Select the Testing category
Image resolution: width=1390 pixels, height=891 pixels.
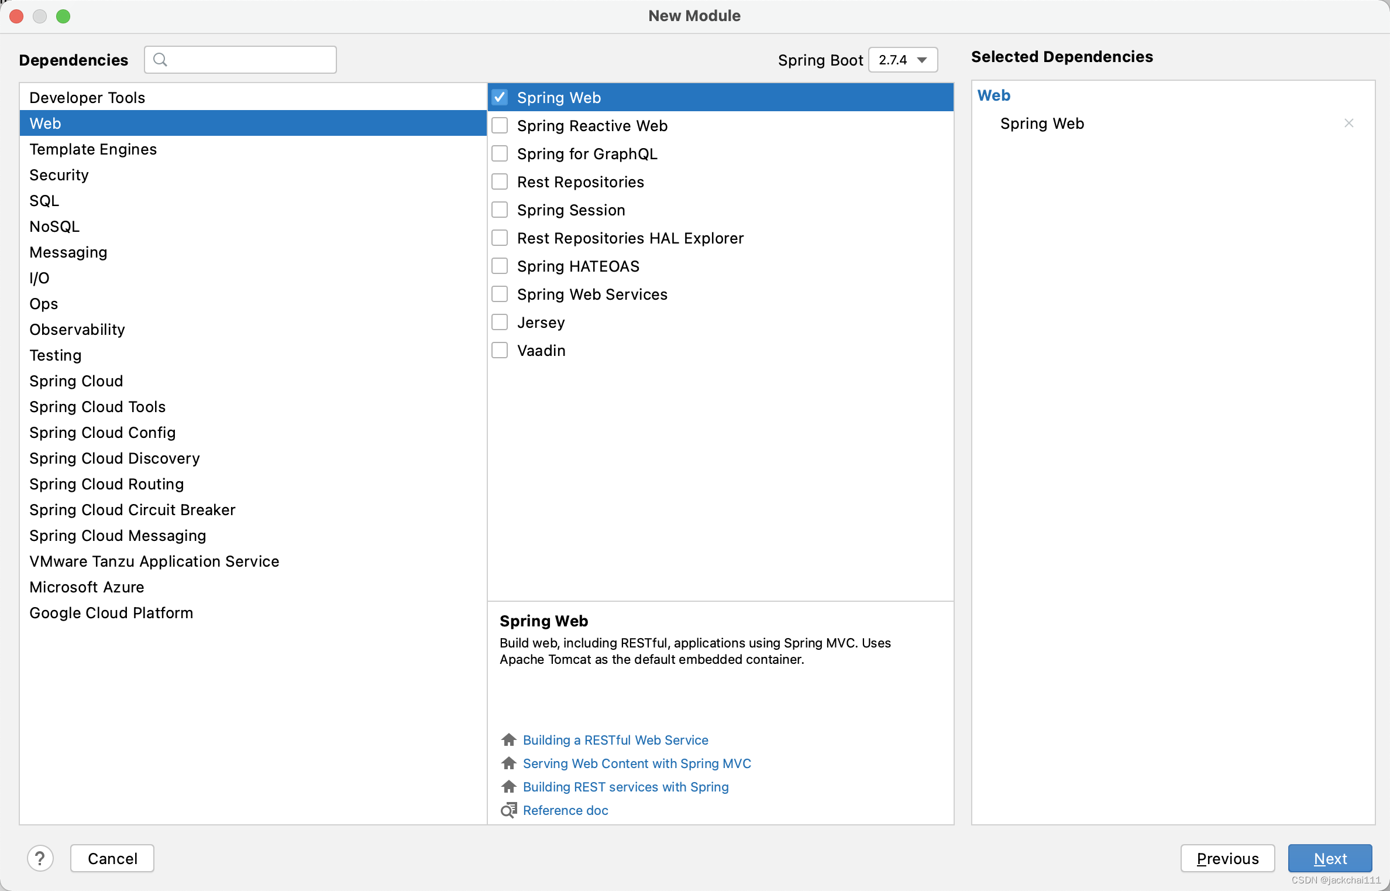coord(253,355)
